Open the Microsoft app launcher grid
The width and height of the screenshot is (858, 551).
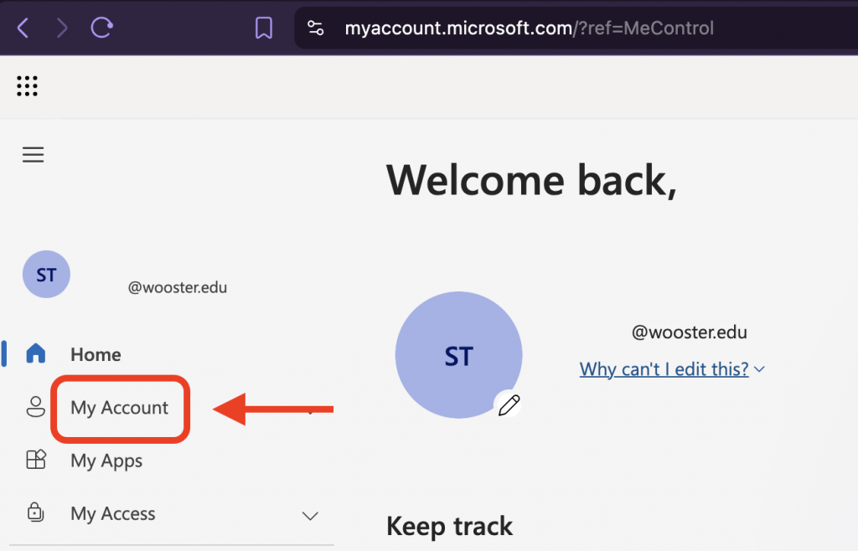click(x=27, y=85)
